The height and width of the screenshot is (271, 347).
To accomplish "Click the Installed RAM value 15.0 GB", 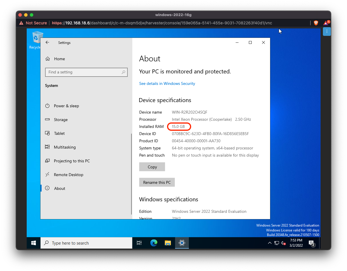I will [178, 126].
